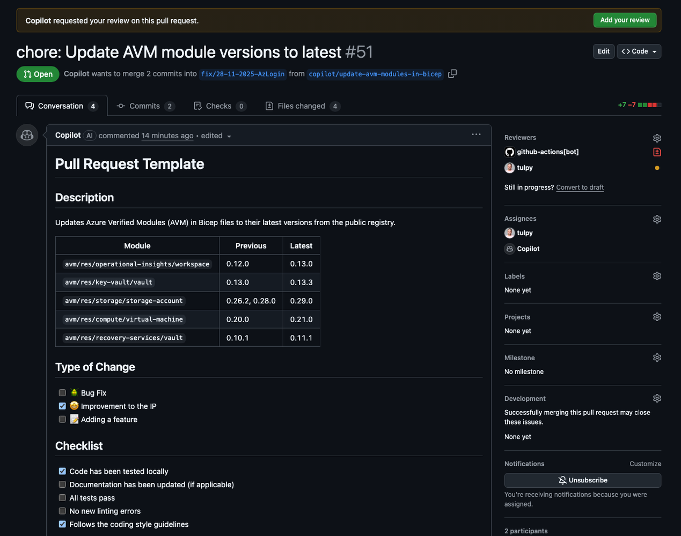The image size is (681, 536).
Task: Click the Add your review button
Action: pyautogui.click(x=625, y=20)
